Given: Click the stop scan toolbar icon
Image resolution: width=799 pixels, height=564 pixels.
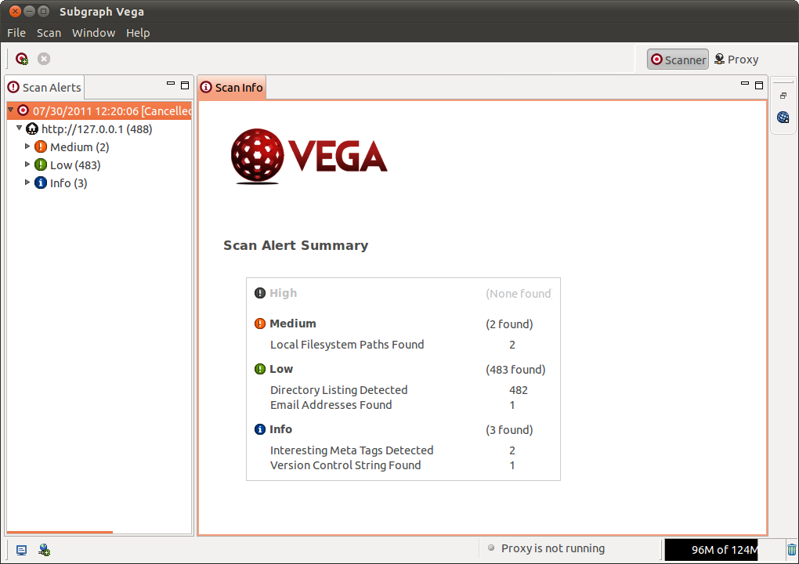Looking at the screenshot, I should click(x=44, y=59).
